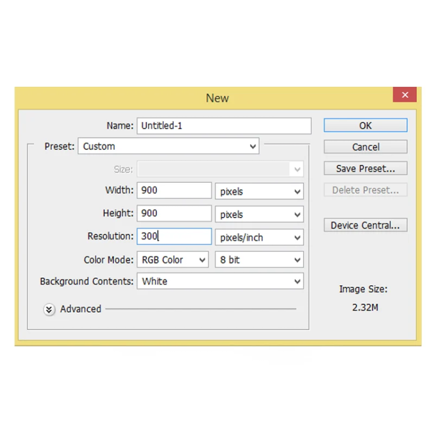Open the Background Contents dropdown
Image resolution: width=434 pixels, height=434 pixels.
click(220, 282)
